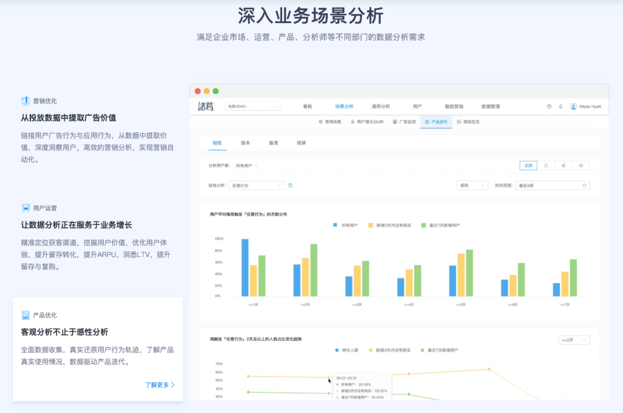Open the notification bell icon
The width and height of the screenshot is (623, 413).
pyautogui.click(x=561, y=107)
